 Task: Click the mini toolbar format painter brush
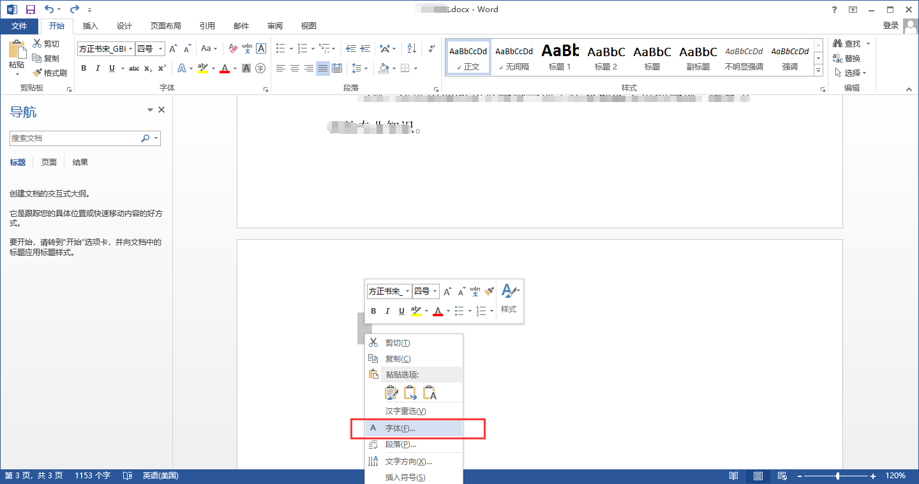pos(489,291)
